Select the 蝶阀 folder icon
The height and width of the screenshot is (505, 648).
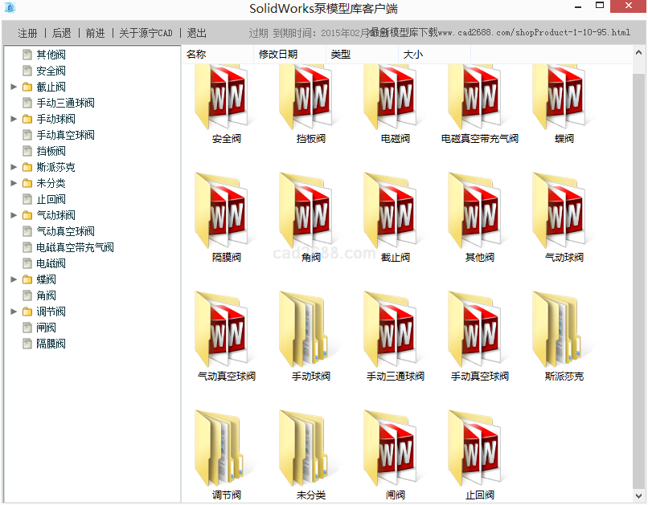click(564, 99)
